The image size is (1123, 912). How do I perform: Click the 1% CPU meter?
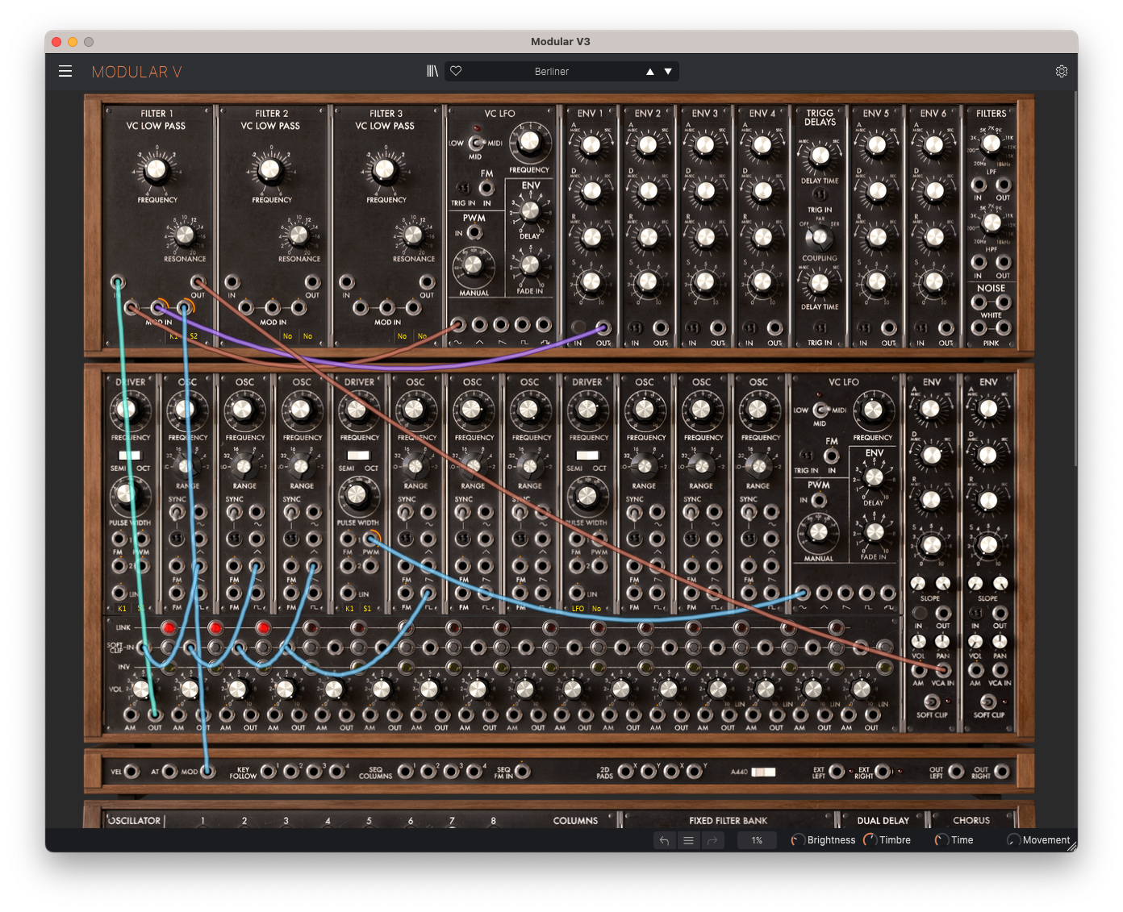point(757,840)
